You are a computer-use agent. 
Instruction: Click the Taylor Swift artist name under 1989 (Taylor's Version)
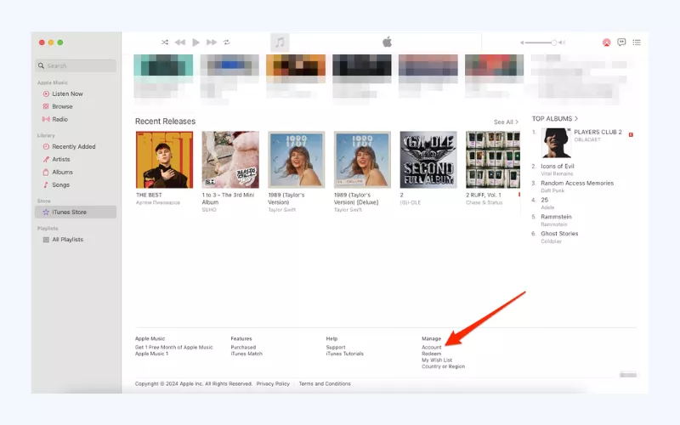(x=282, y=210)
